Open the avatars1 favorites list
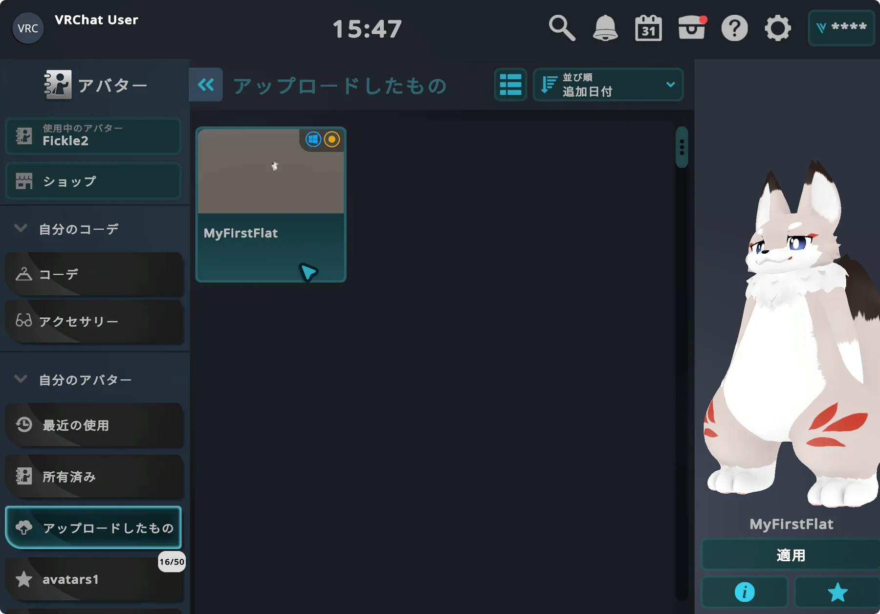880x614 pixels. 94,579
